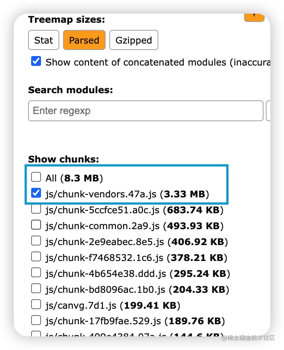Click the orange pin sidebar button
This screenshot has width=284, height=350.
pyautogui.click(x=254, y=17)
